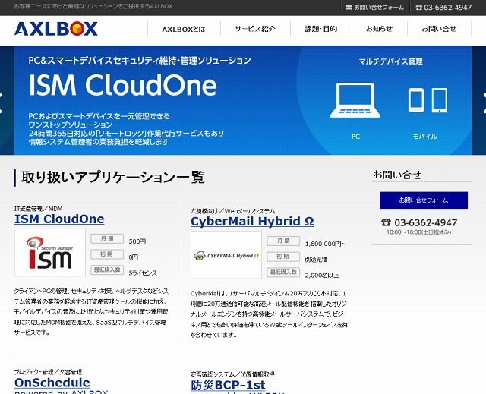Screen dimensions: 486x394
Task: Click the 別途見積 value
Action: coord(316,260)
